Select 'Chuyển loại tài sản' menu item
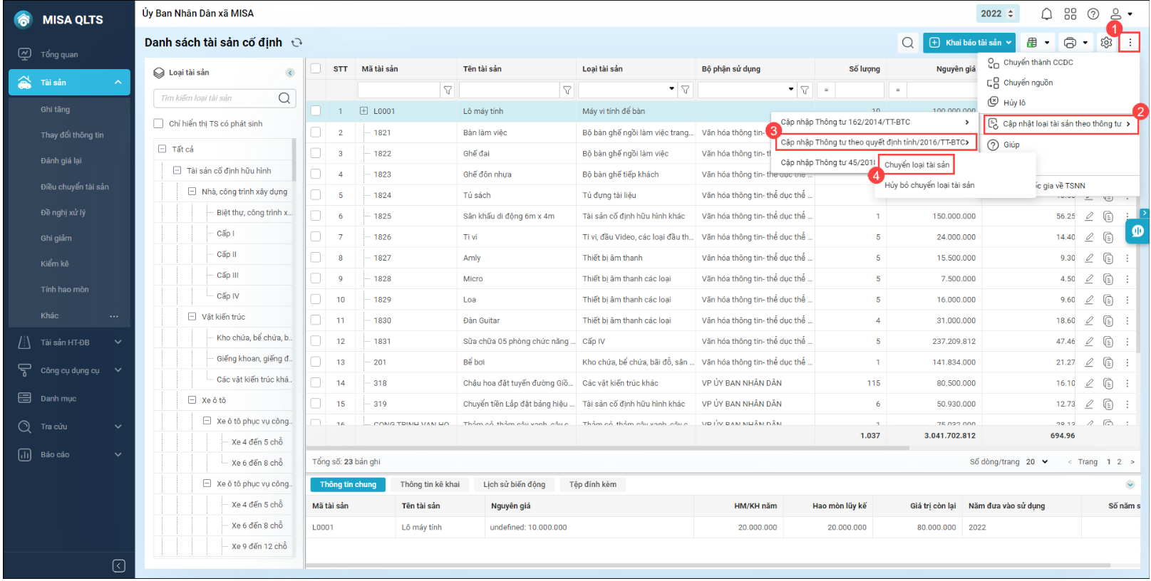Viewport: 1151px width, 581px height. (x=917, y=164)
